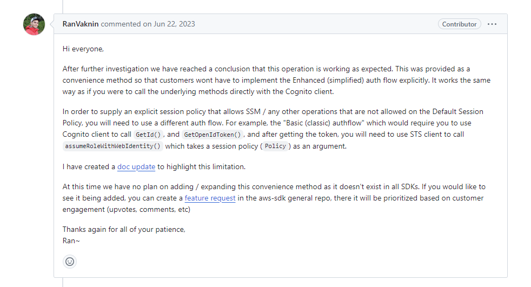Viewport: 531px width, 287px height.
Task: Click the GetOpenIdToken() inline code
Action: pos(213,135)
